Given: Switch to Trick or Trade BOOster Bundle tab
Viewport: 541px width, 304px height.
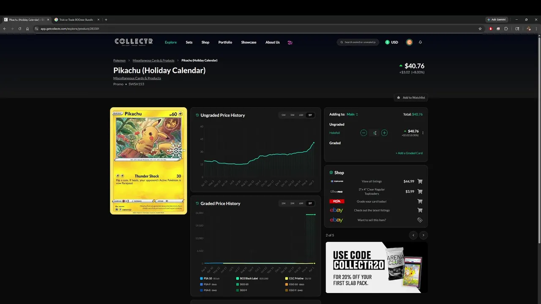Looking at the screenshot, I should tap(76, 19).
